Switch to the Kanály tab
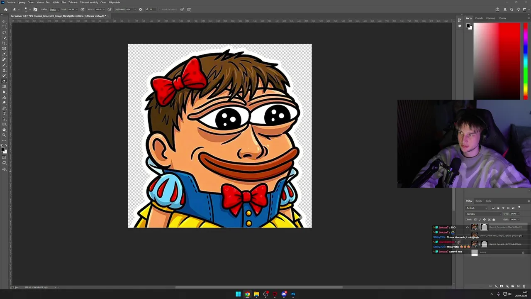The height and width of the screenshot is (299, 531). point(479,201)
